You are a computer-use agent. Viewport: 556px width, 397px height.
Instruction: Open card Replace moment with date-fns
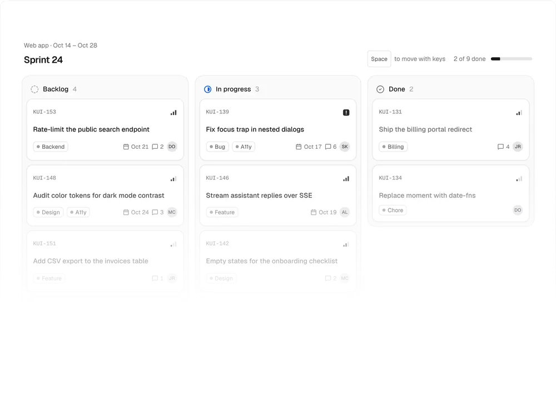click(x=451, y=194)
